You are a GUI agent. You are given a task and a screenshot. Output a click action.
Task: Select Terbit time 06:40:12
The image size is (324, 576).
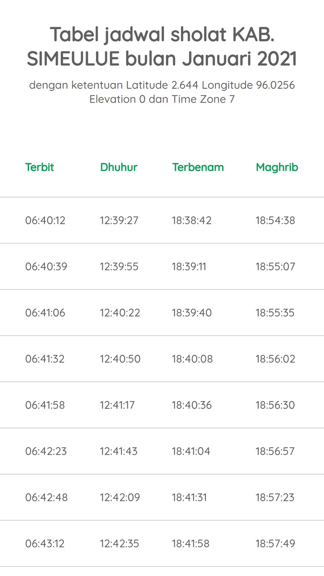click(x=45, y=220)
